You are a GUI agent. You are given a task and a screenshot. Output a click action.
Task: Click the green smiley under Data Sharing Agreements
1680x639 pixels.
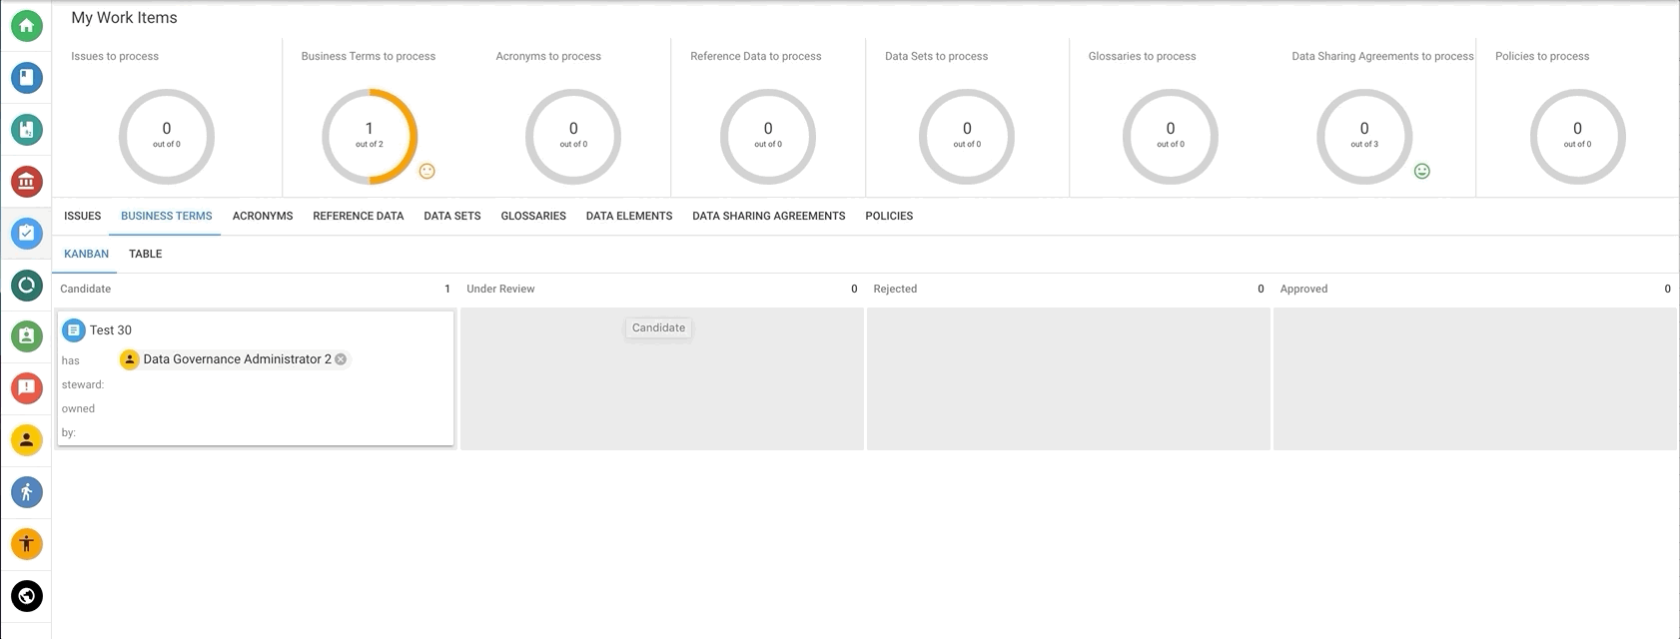tap(1422, 171)
